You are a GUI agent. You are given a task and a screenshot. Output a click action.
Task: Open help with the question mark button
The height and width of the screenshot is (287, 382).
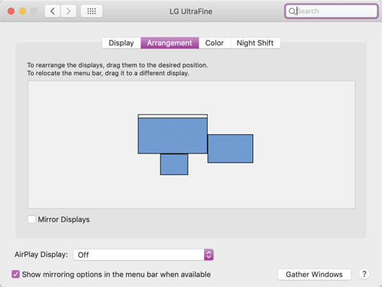[x=364, y=274]
